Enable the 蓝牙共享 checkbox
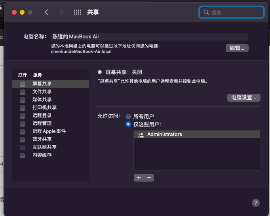The height and width of the screenshot is (216, 270). [23, 139]
